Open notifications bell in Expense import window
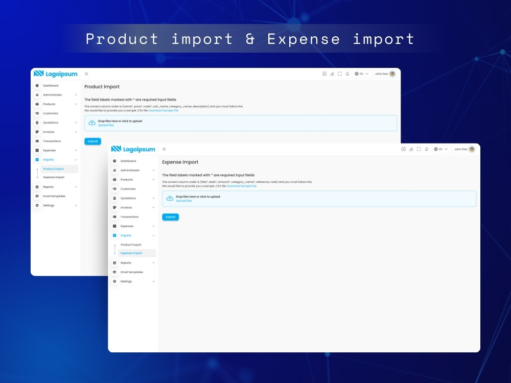The height and width of the screenshot is (383, 511). [426, 149]
